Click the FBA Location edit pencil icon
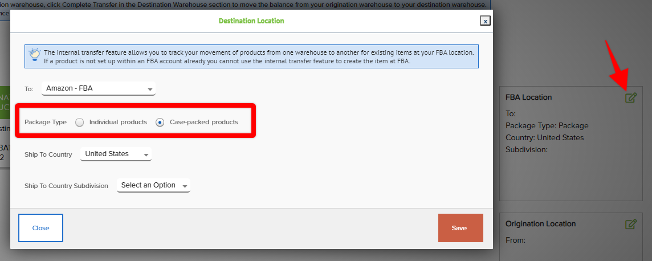The height and width of the screenshot is (261, 652). (631, 97)
